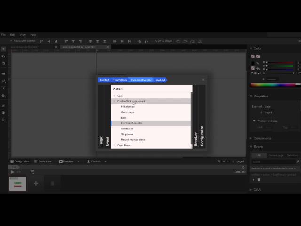
Task: Click the btnStart breadcrumb step
Action: [104, 80]
